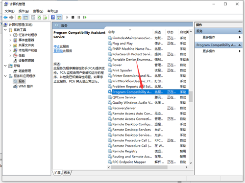The height and width of the screenshot is (183, 245).
Task: Sort by the 启动类型 column header
Action: pos(184,32)
